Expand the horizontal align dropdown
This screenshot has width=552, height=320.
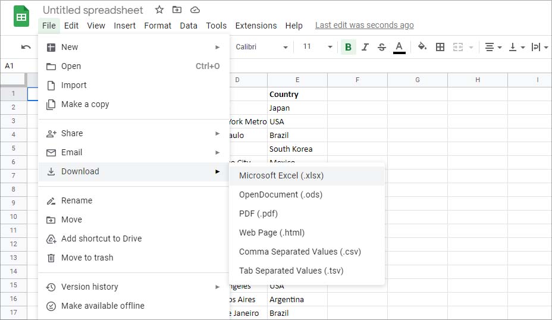click(493, 47)
